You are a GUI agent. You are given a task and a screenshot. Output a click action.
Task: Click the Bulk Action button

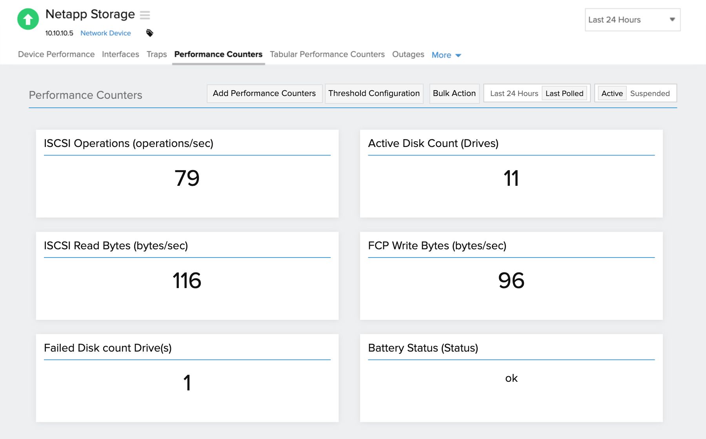click(454, 93)
